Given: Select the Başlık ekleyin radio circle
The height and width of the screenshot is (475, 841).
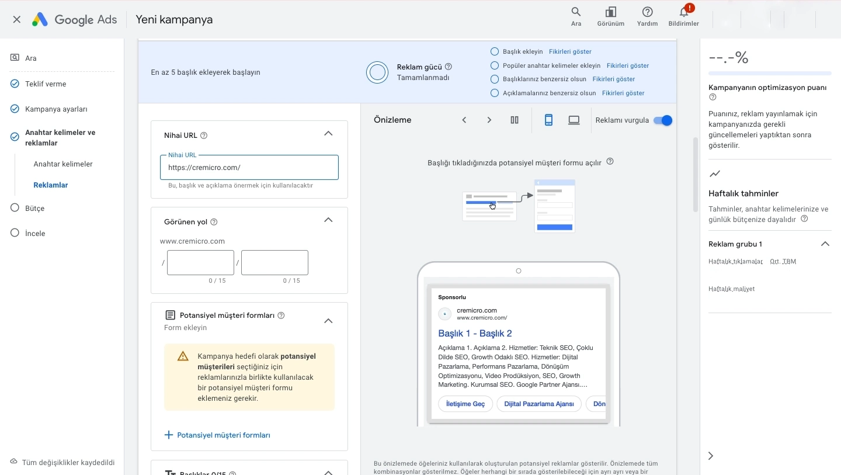Looking at the screenshot, I should click(495, 51).
